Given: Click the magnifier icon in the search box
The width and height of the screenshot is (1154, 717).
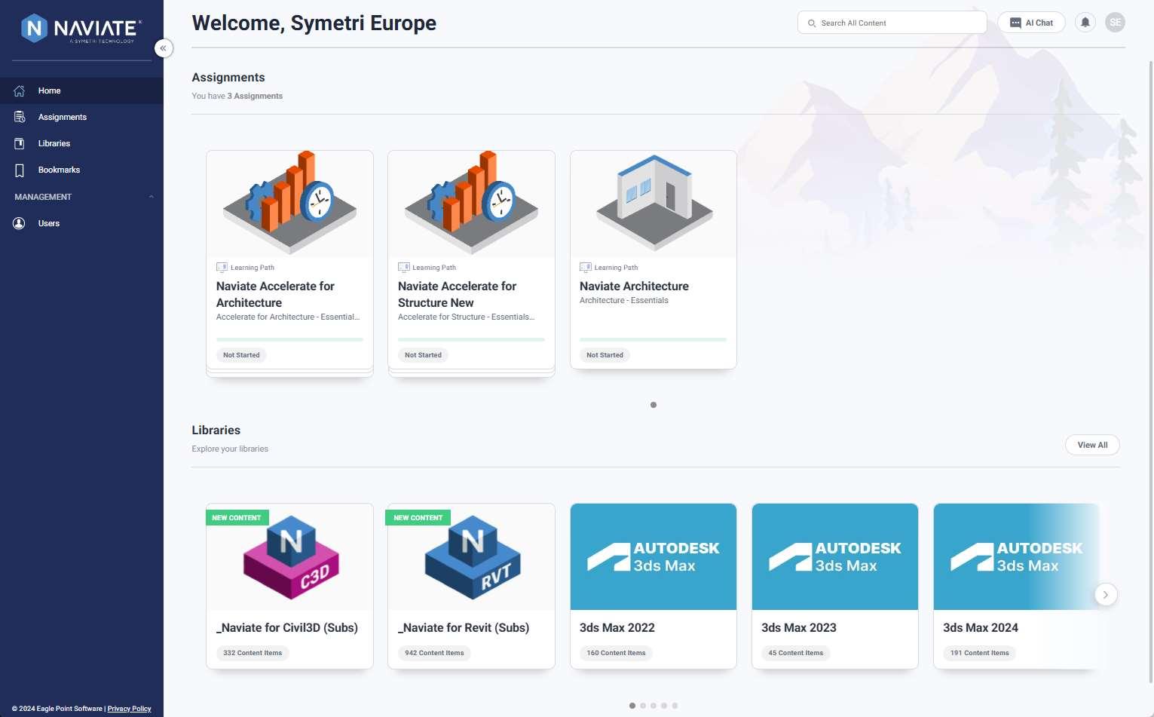Looking at the screenshot, I should (x=812, y=23).
